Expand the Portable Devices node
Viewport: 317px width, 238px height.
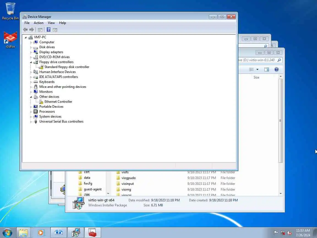pyautogui.click(x=31, y=107)
